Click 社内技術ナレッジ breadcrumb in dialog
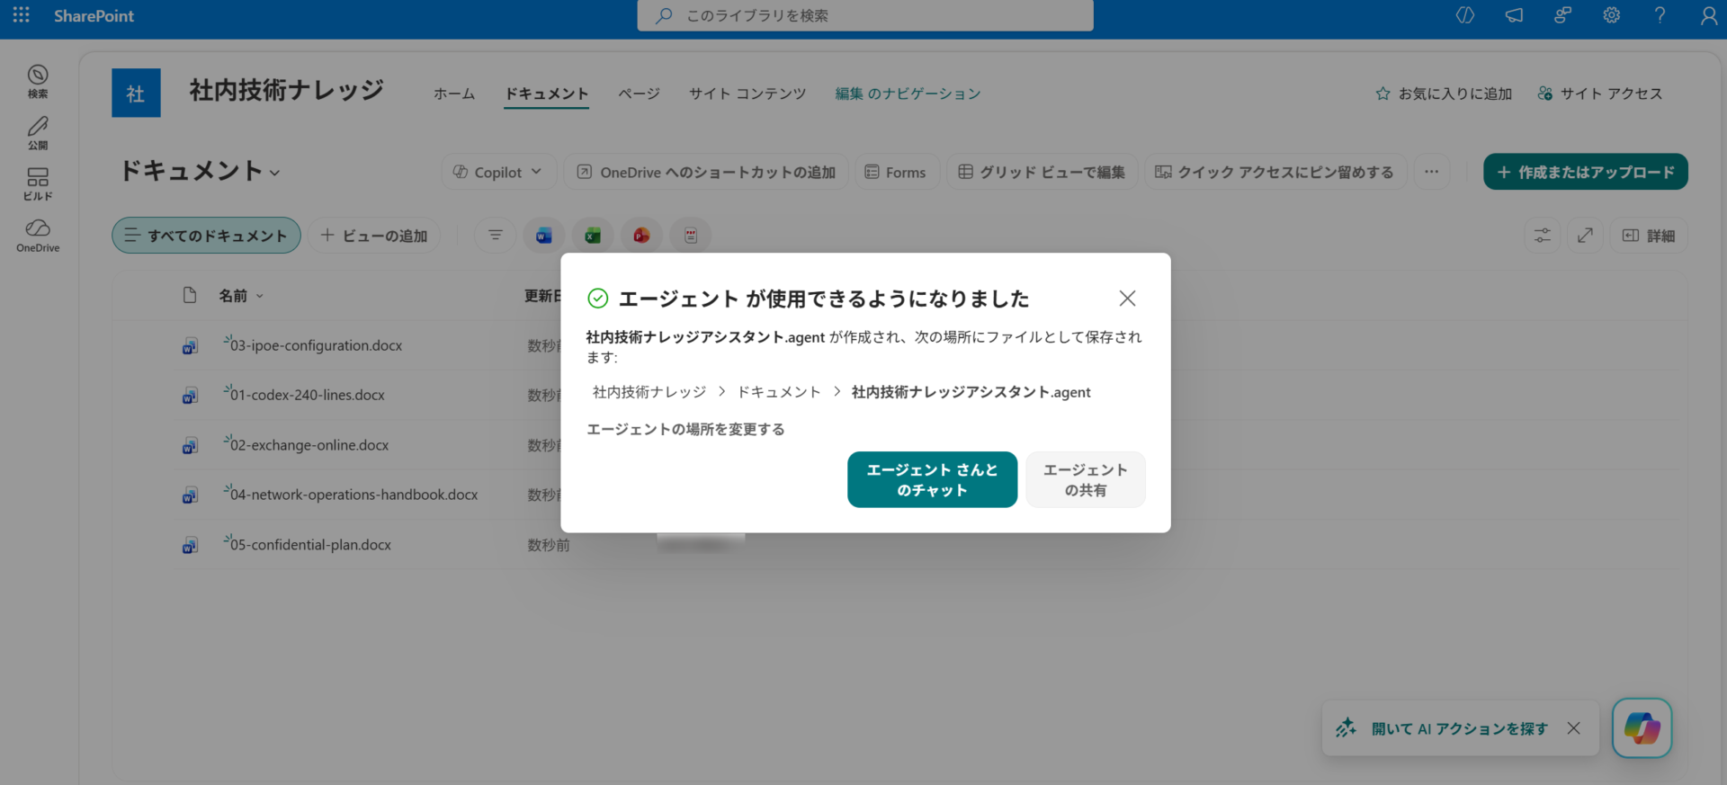Viewport: 1727px width, 785px height. [x=649, y=392]
